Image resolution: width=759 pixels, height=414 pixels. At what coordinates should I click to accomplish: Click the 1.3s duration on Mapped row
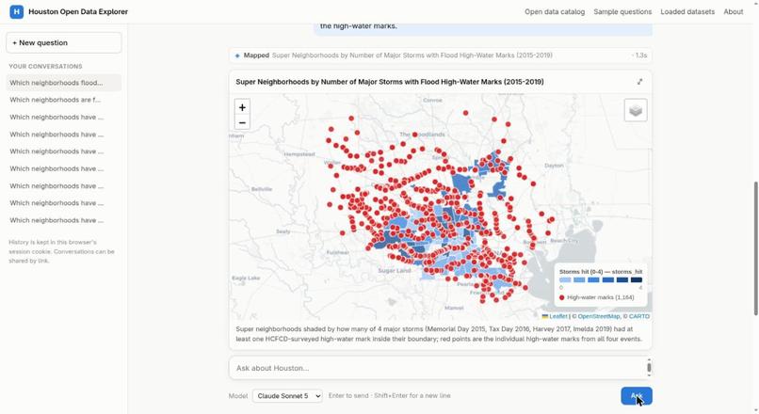coord(639,56)
